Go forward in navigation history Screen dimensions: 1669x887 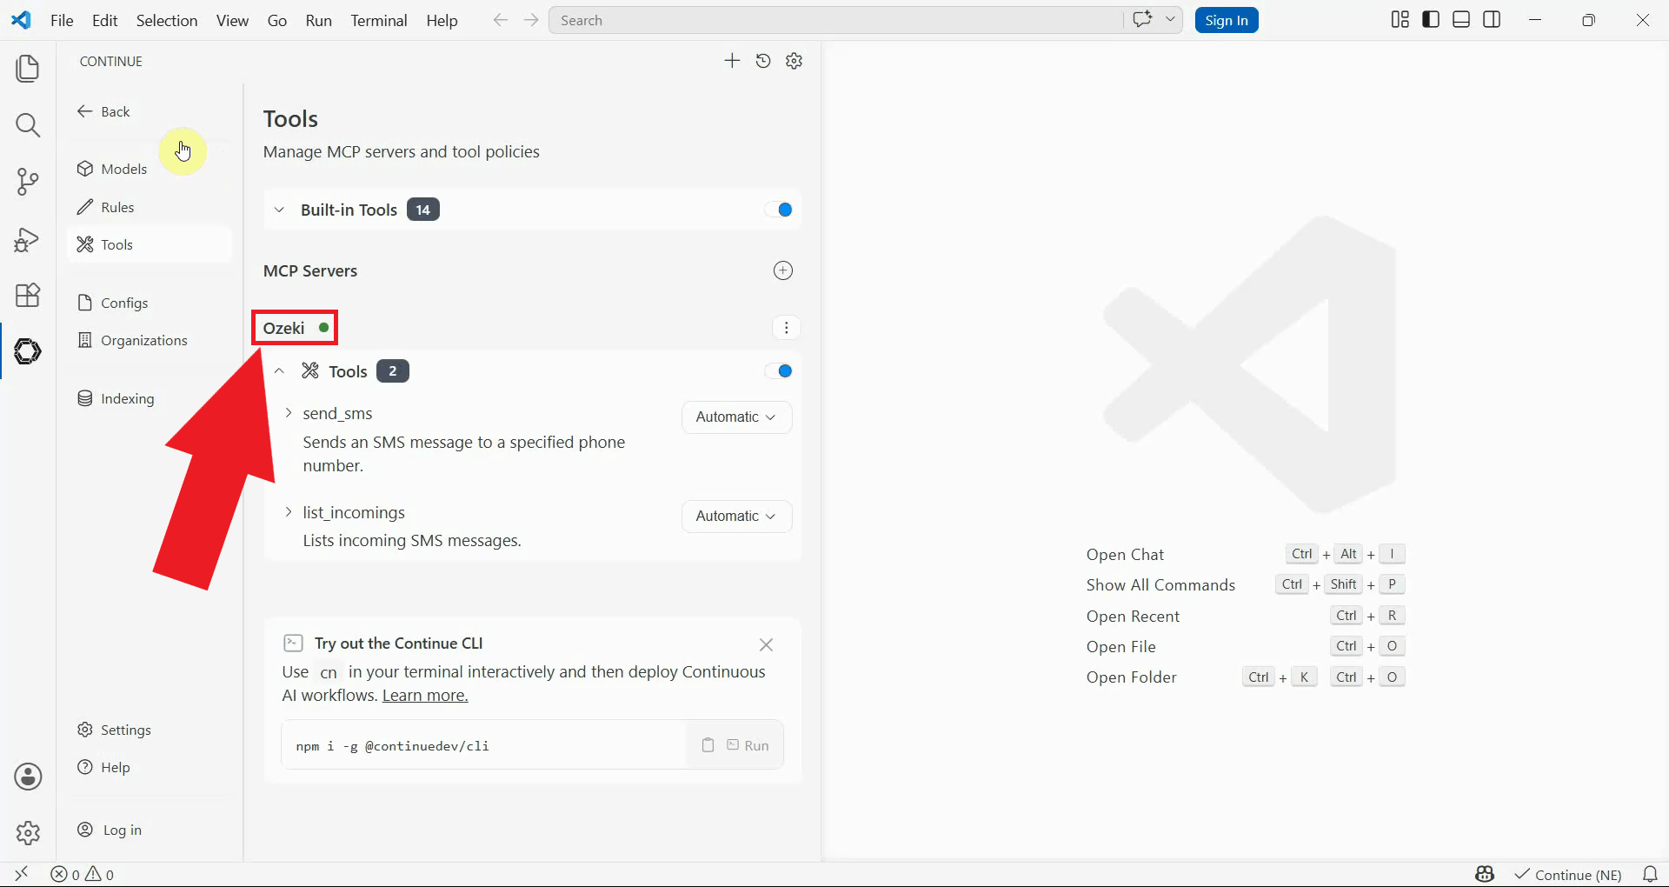pyautogui.click(x=531, y=20)
